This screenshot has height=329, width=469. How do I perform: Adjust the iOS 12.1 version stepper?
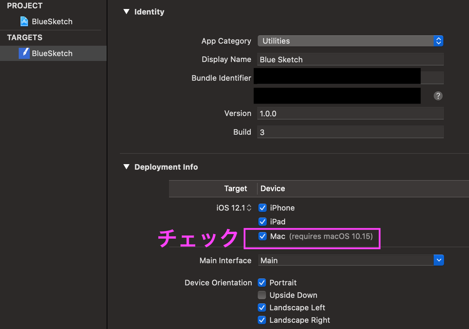[249, 208]
